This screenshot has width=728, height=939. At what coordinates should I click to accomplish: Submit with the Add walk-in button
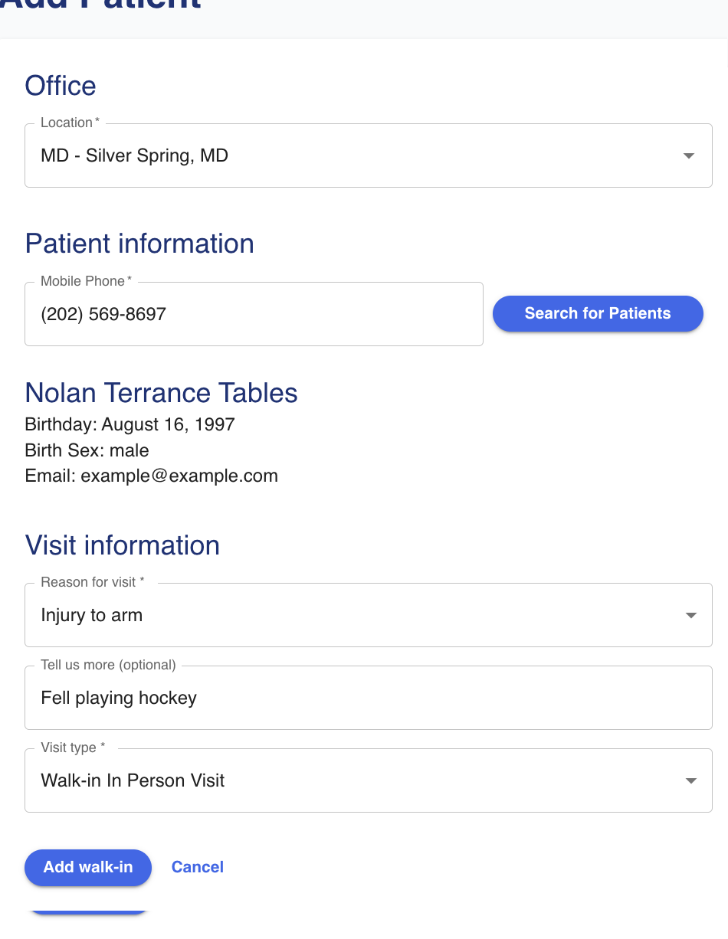click(x=88, y=867)
